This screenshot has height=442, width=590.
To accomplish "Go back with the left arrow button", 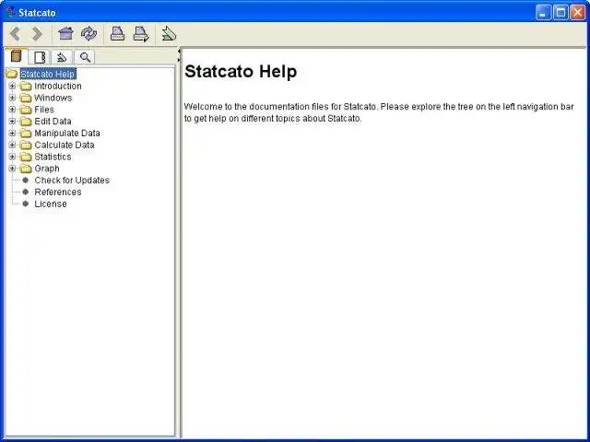I will coord(16,34).
